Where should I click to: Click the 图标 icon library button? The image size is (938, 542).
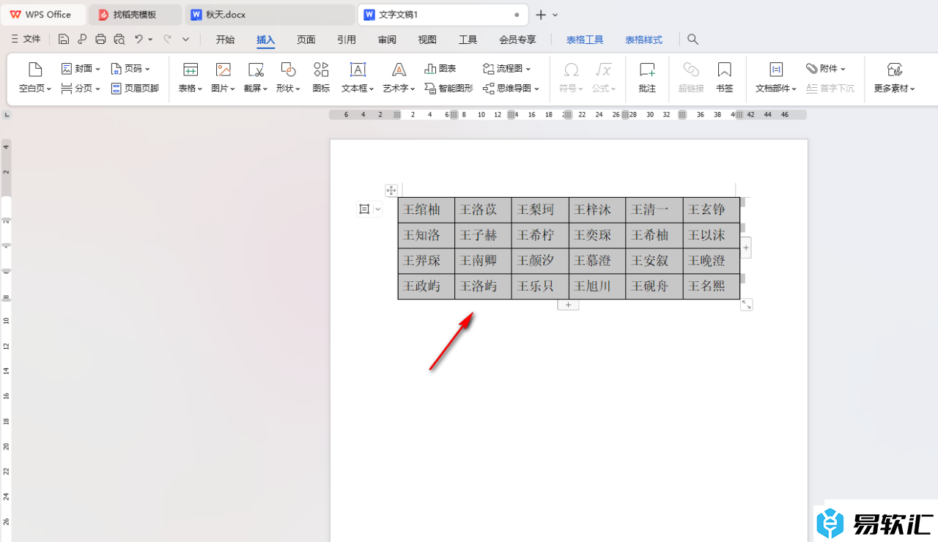pyautogui.click(x=321, y=77)
